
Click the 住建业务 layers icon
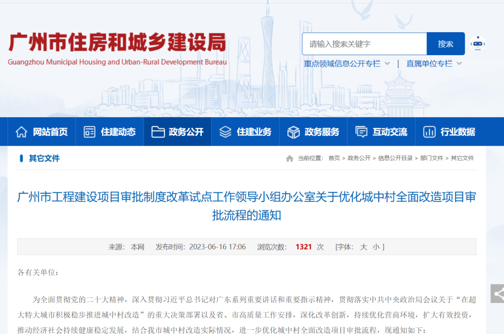pyautogui.click(x=225, y=131)
